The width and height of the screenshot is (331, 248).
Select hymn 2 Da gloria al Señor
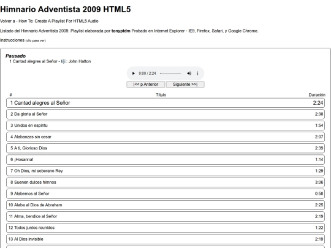tap(165, 114)
